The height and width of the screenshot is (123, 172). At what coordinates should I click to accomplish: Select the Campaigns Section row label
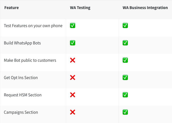click(x=21, y=112)
